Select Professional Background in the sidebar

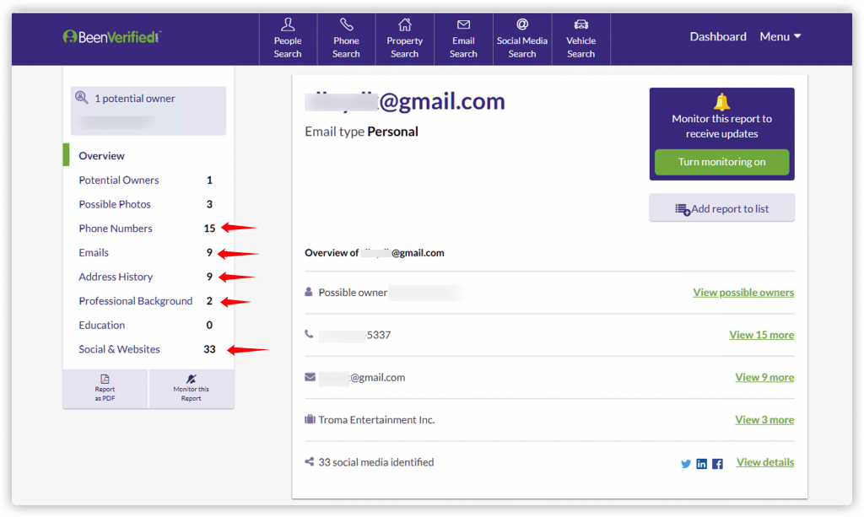[136, 301]
